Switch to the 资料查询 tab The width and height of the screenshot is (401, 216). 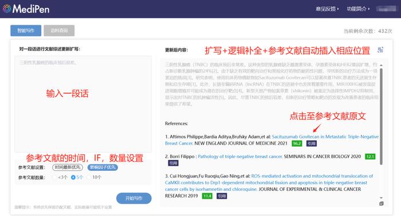(x=59, y=30)
